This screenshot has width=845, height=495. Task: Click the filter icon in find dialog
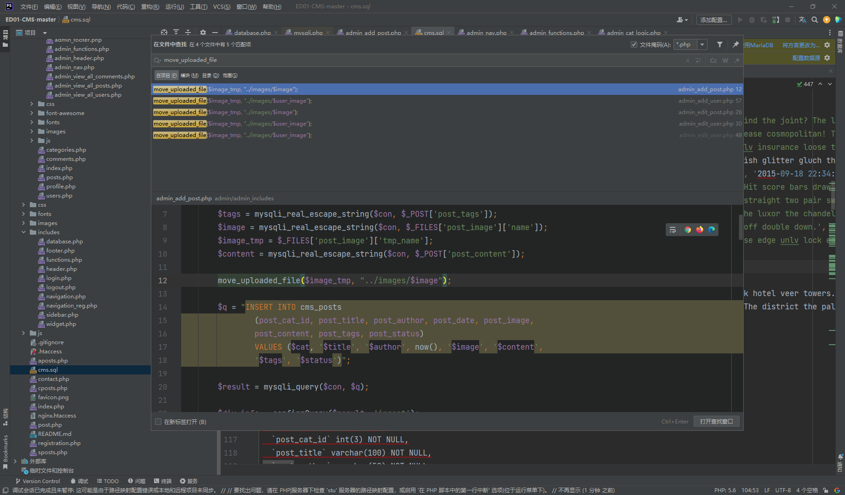pyautogui.click(x=720, y=44)
